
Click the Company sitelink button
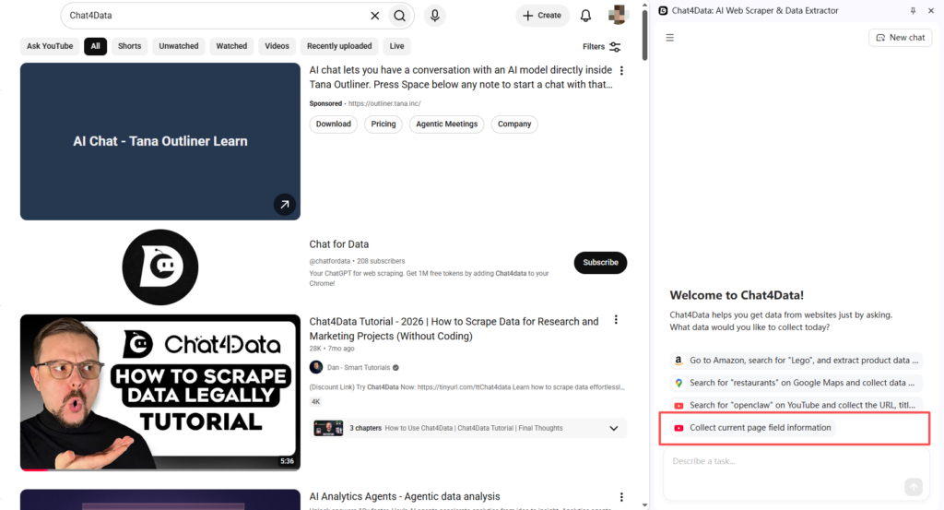514,124
